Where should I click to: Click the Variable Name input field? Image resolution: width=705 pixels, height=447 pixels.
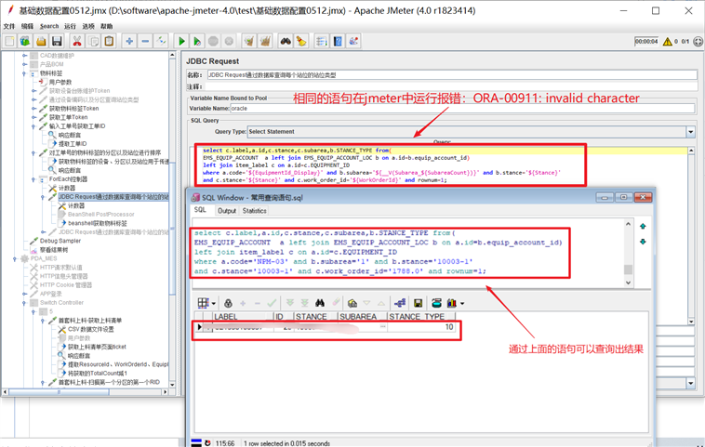[462, 109]
